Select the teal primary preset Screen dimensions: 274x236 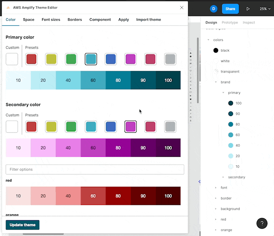[91, 59]
